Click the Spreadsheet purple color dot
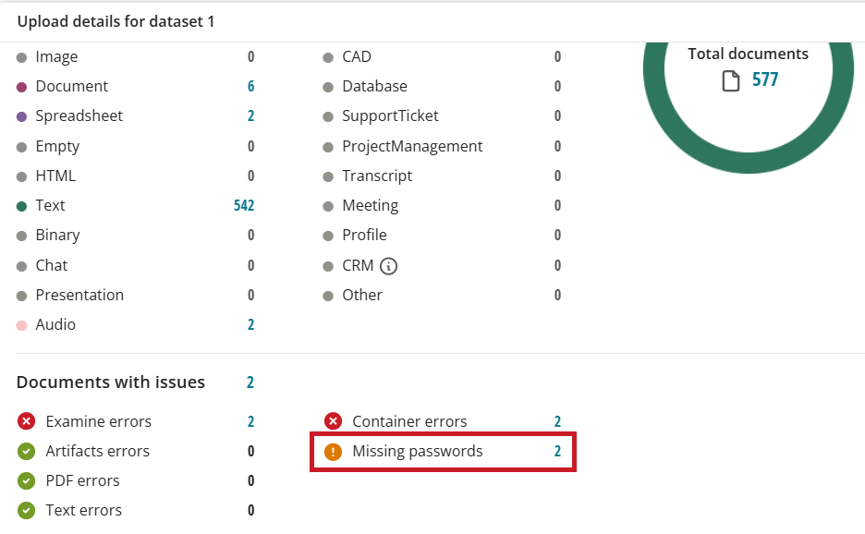The height and width of the screenshot is (534, 865). pos(21,117)
